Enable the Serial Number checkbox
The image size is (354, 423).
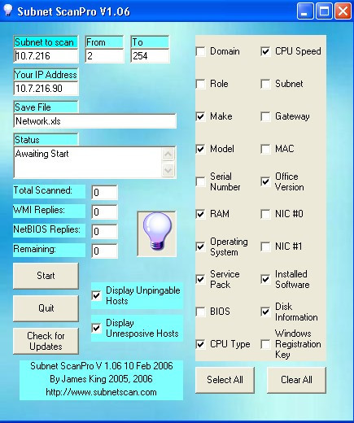(x=200, y=181)
